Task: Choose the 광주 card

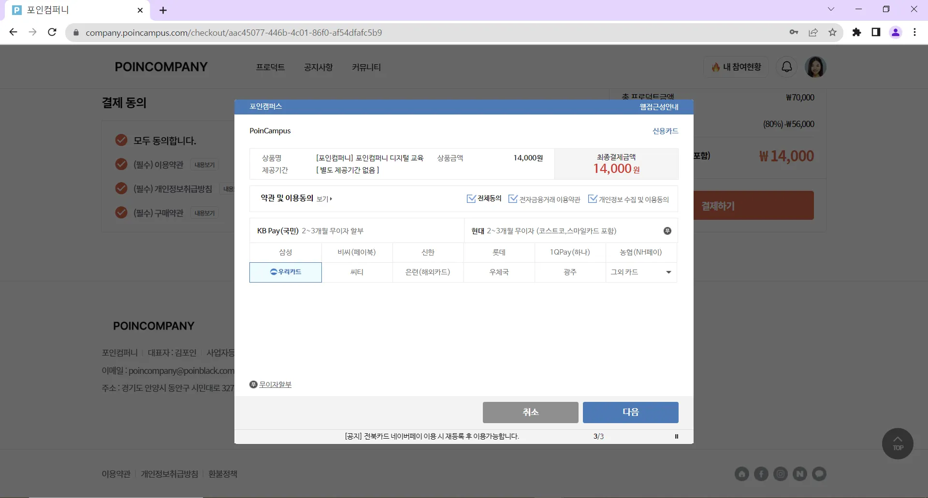Action: point(570,272)
